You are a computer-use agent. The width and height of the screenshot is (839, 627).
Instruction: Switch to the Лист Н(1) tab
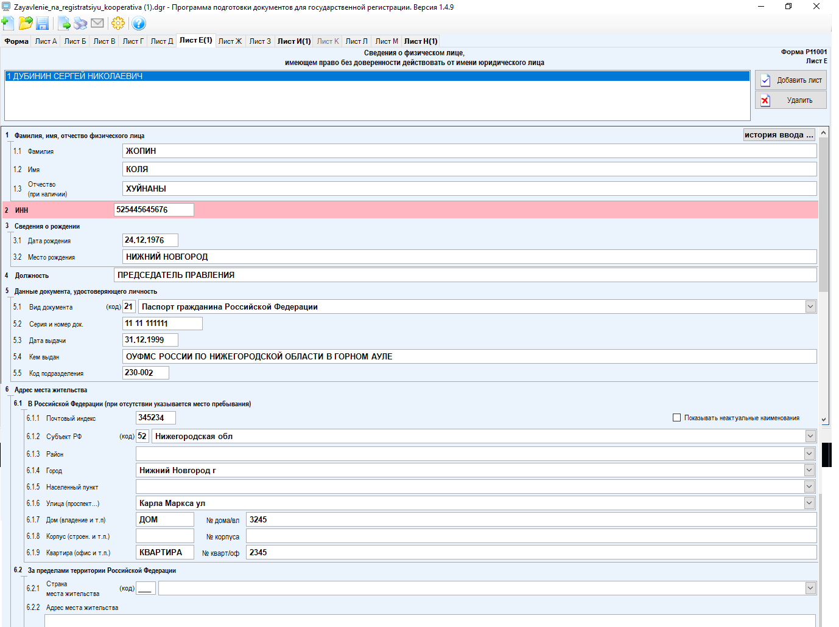click(x=421, y=41)
